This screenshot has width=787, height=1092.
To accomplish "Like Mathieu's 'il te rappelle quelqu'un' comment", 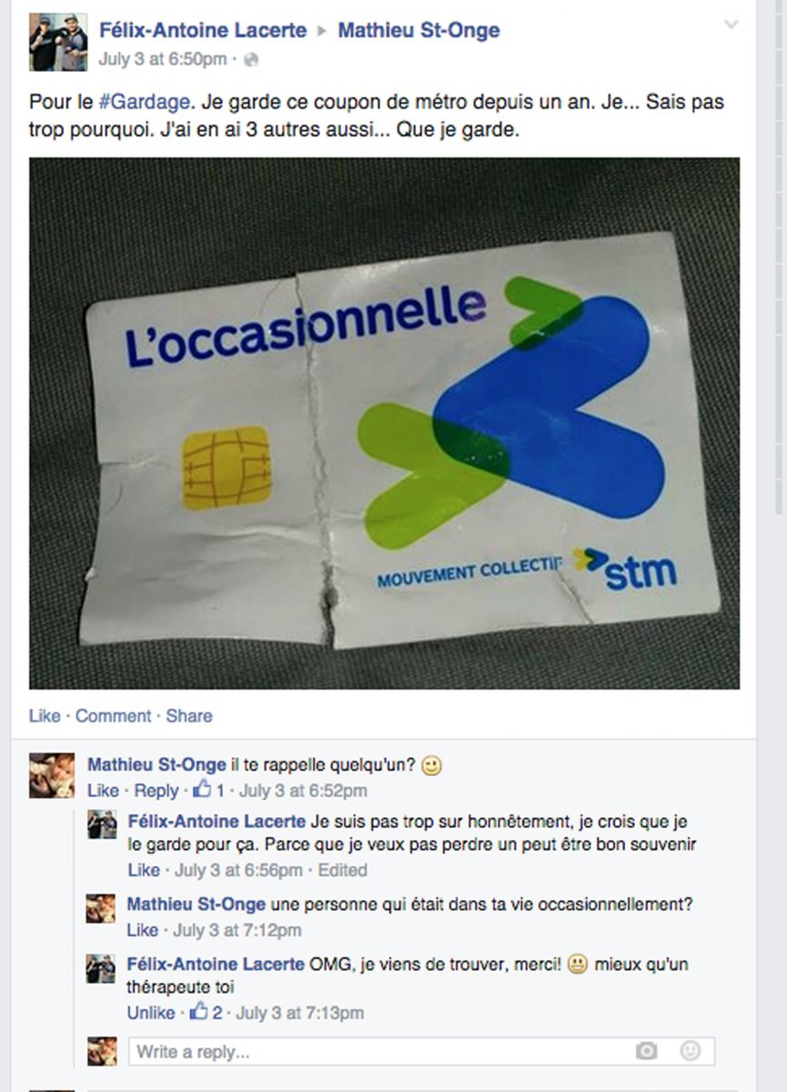I will (103, 791).
